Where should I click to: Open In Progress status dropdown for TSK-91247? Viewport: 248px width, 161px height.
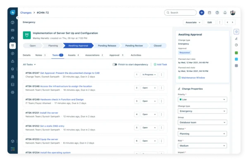point(149,75)
